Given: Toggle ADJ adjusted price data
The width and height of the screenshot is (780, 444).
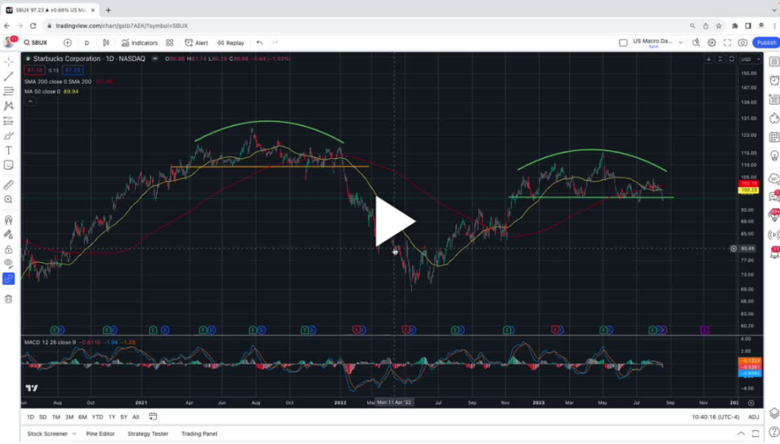Looking at the screenshot, I should (753, 417).
